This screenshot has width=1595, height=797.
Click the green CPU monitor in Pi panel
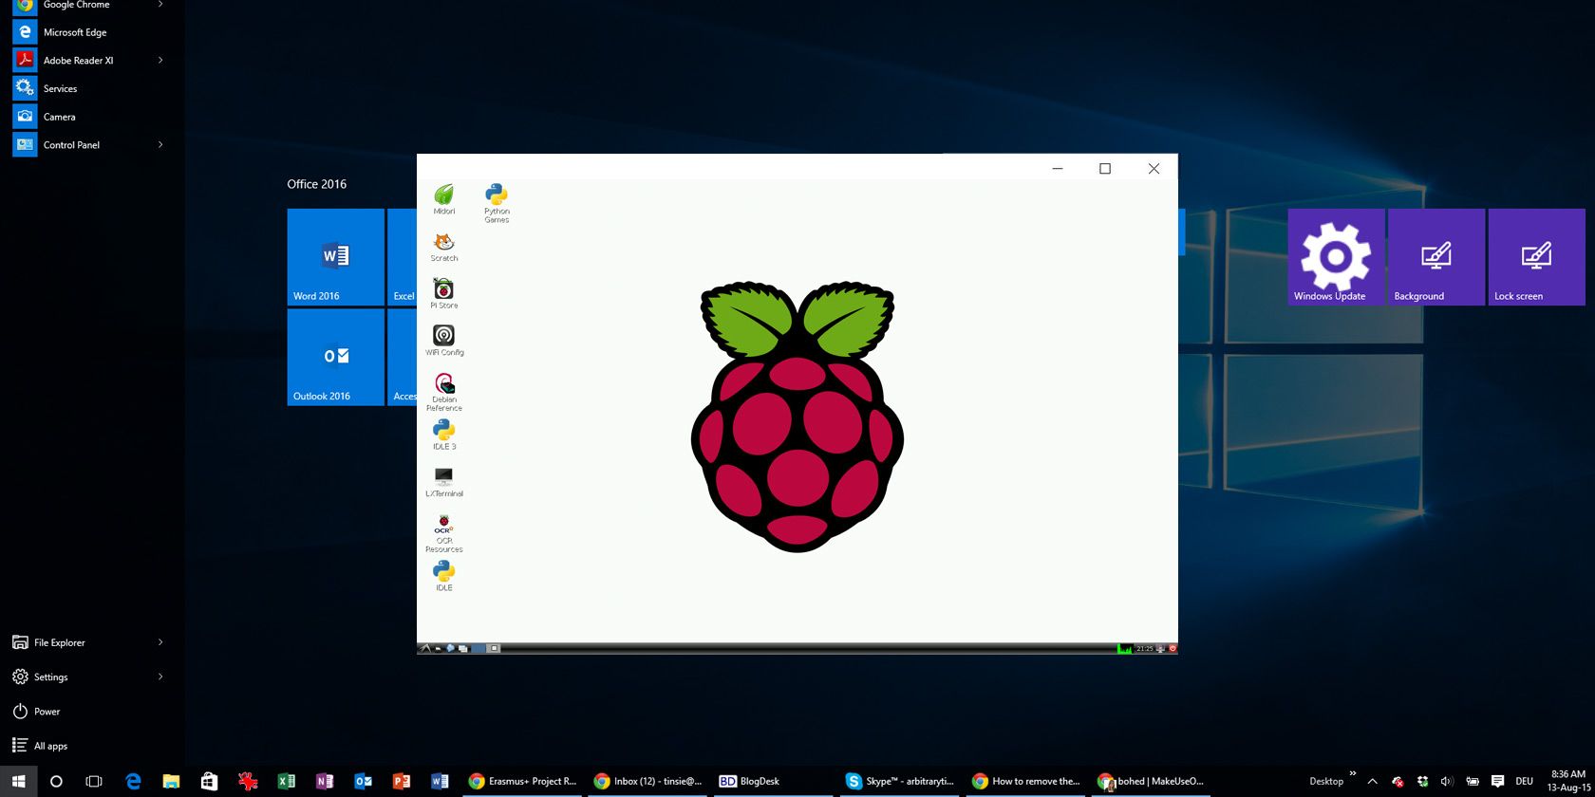[x=1125, y=649]
